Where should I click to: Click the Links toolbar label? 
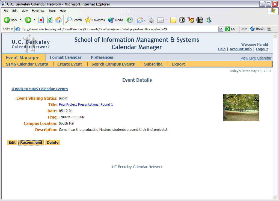click(244, 29)
